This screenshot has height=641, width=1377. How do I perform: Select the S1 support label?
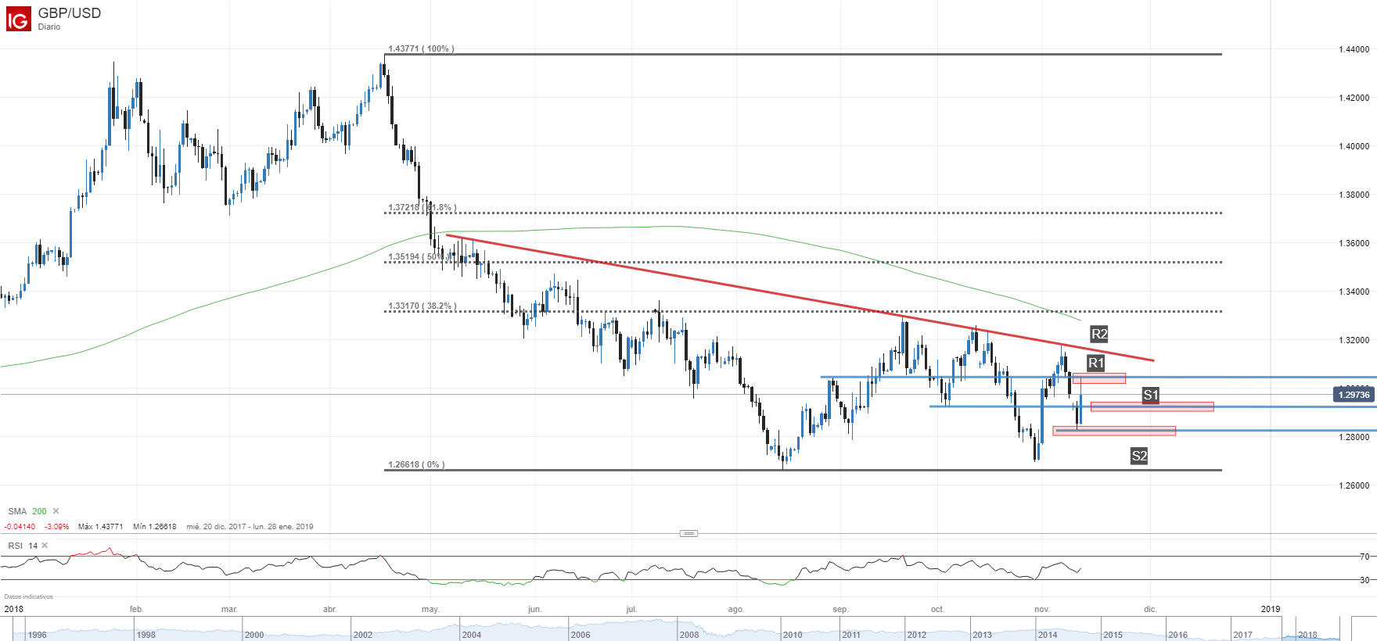pyautogui.click(x=1150, y=395)
